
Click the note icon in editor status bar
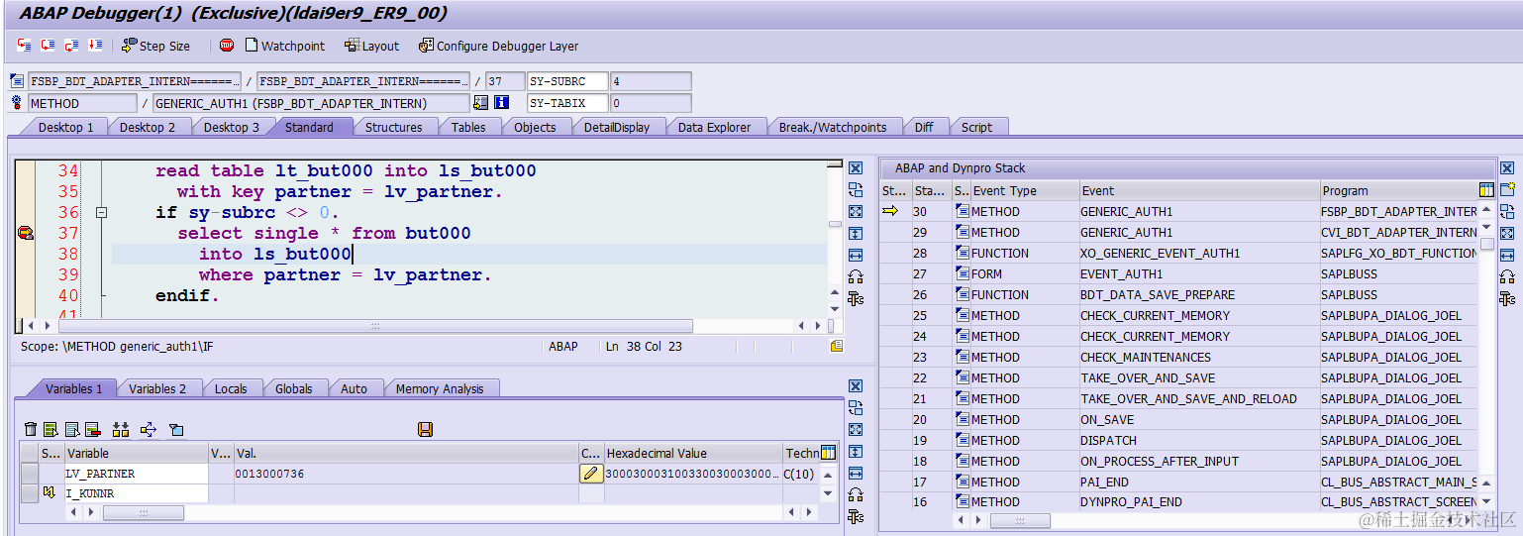click(837, 347)
